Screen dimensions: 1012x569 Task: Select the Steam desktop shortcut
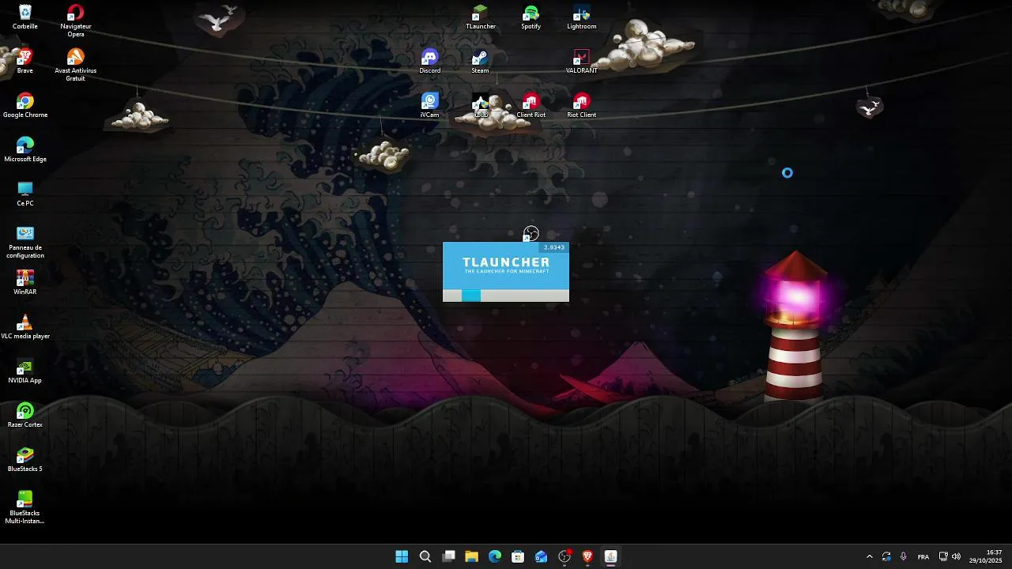coord(481,61)
